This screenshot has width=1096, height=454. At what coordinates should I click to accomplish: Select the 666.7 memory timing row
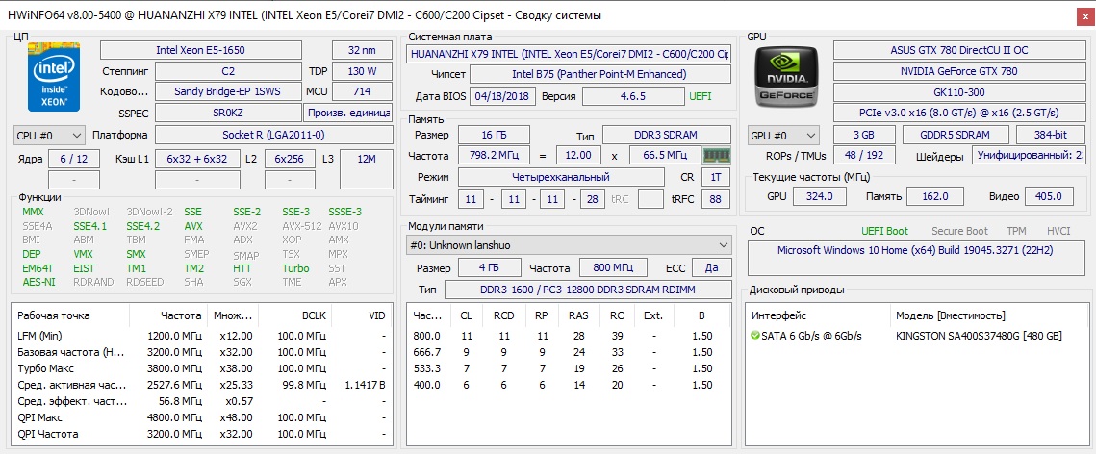coord(569,352)
